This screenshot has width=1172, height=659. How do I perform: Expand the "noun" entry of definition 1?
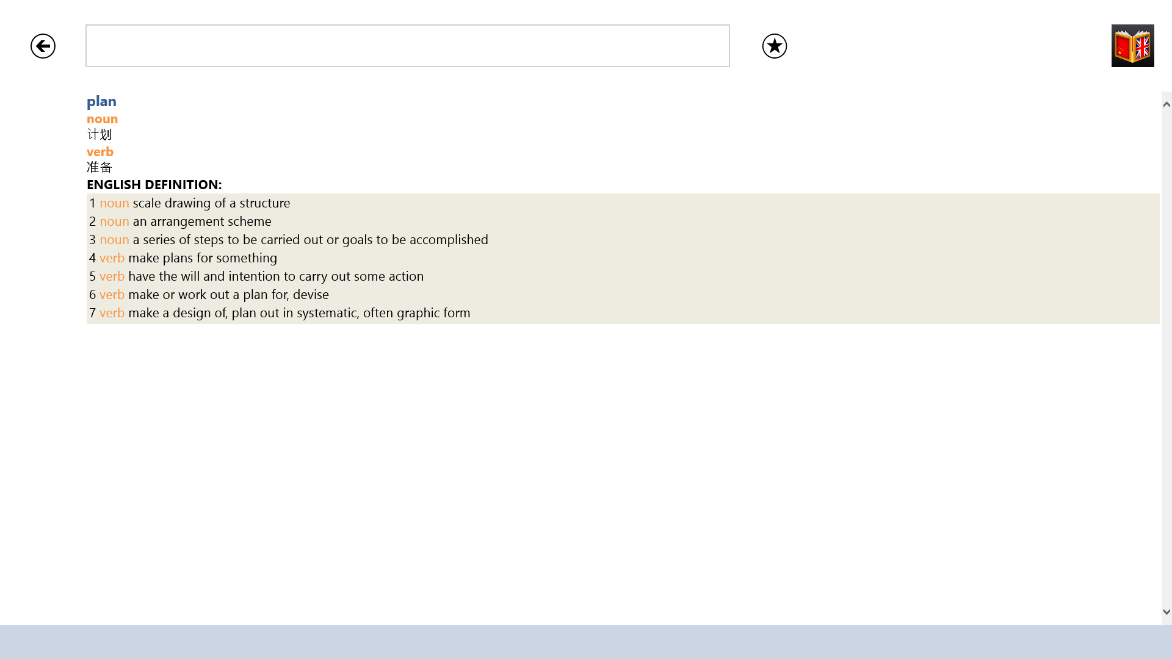point(114,203)
